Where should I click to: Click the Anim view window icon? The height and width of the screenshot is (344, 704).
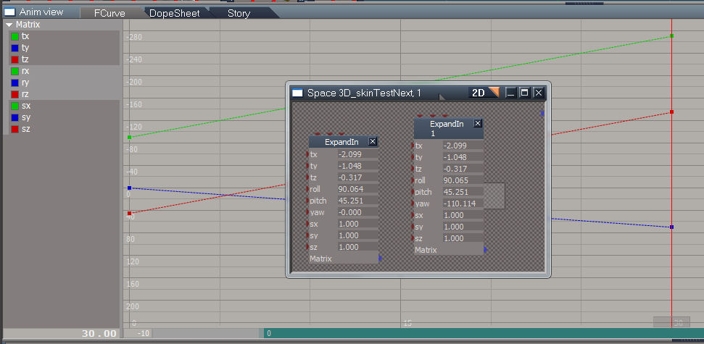tap(10, 12)
